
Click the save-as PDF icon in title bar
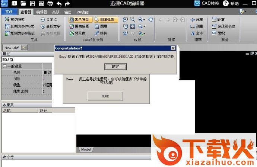tap(41, 3)
